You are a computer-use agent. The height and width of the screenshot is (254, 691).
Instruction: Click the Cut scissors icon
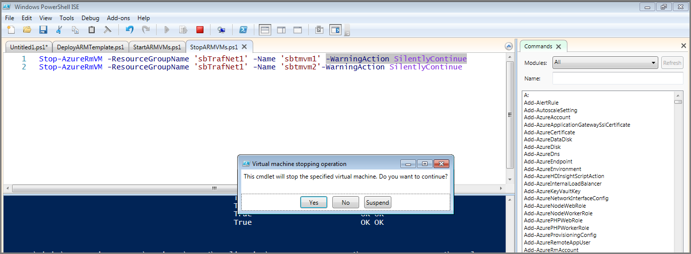[59, 30]
